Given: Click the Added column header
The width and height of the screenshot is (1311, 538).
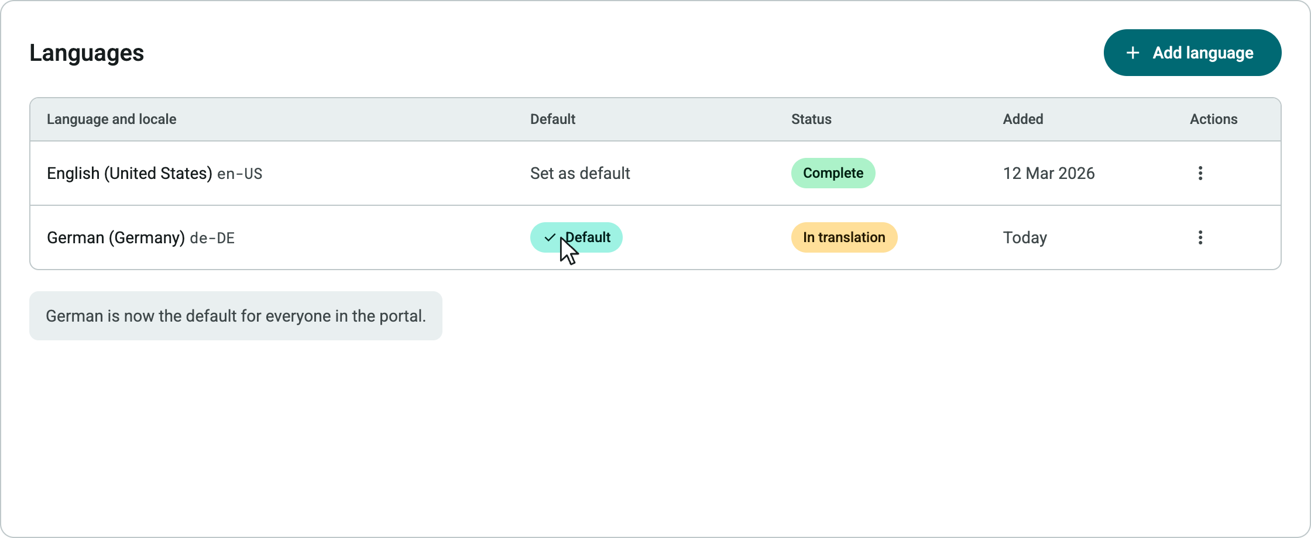Looking at the screenshot, I should click(x=1022, y=119).
